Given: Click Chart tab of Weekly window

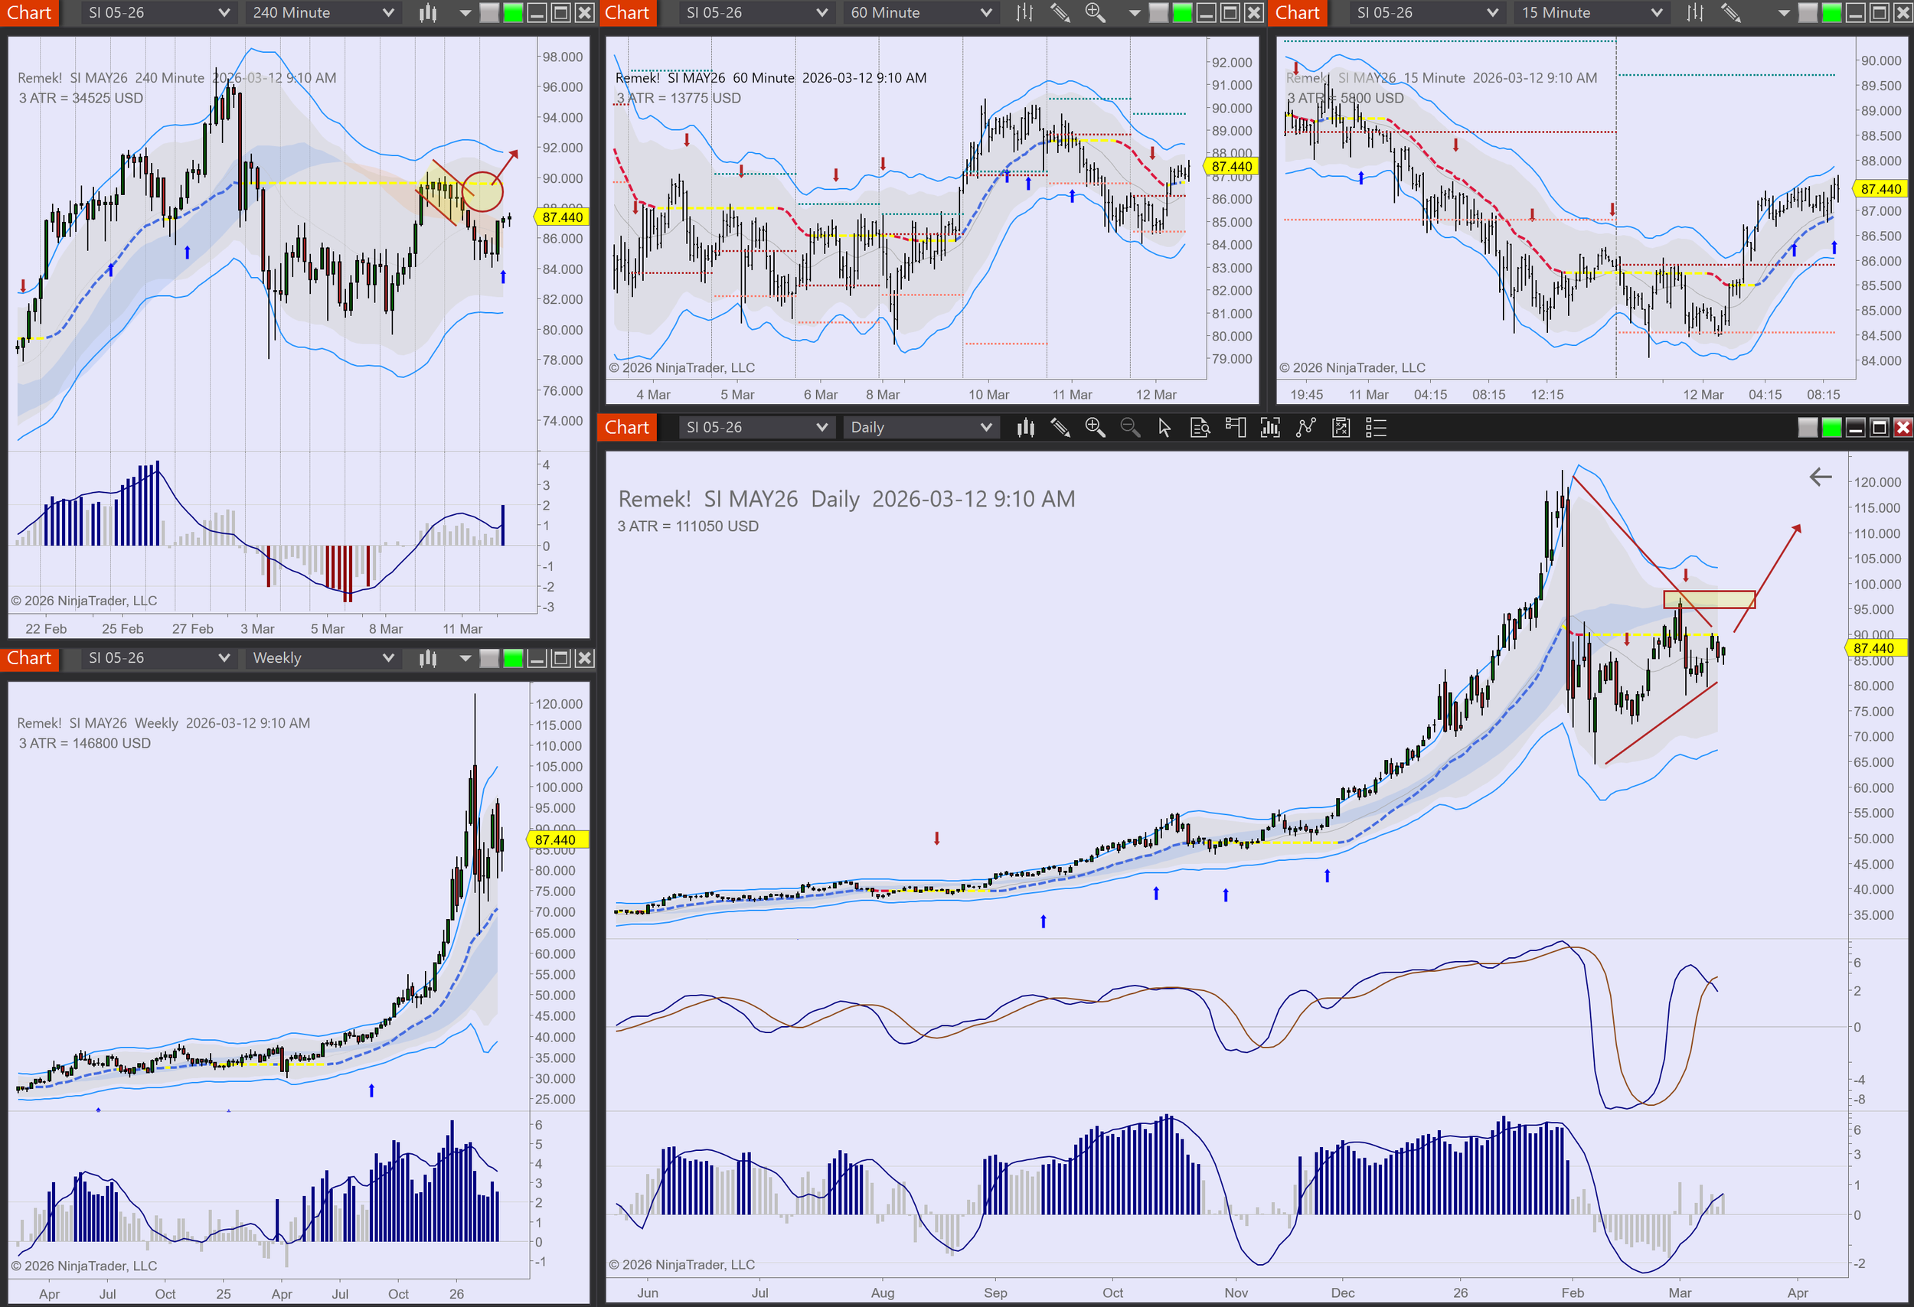Looking at the screenshot, I should 29,657.
